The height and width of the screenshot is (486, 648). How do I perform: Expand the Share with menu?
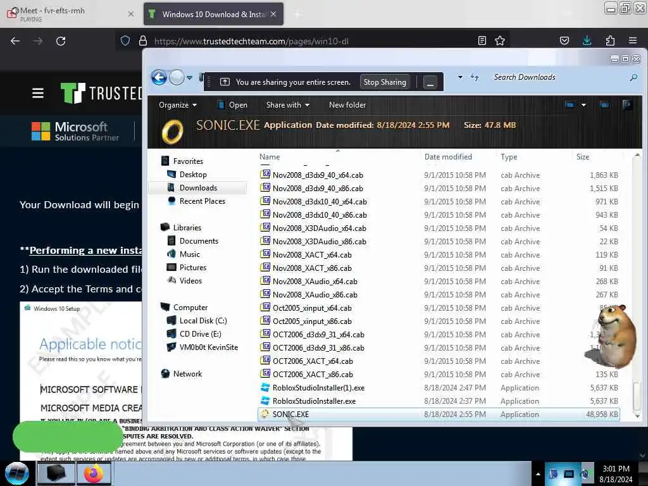coord(288,105)
